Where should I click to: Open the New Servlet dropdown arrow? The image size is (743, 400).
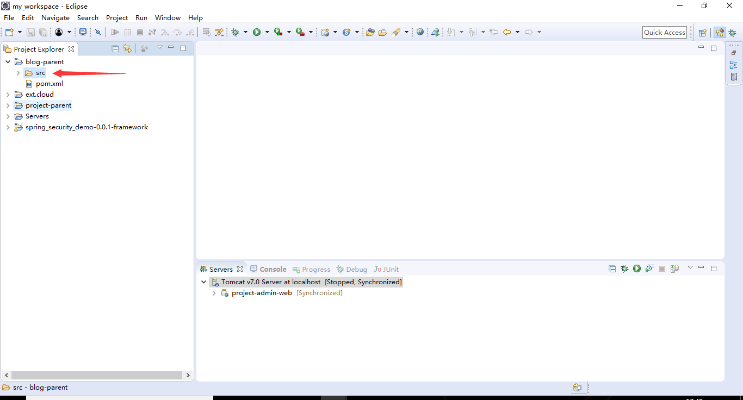point(357,32)
